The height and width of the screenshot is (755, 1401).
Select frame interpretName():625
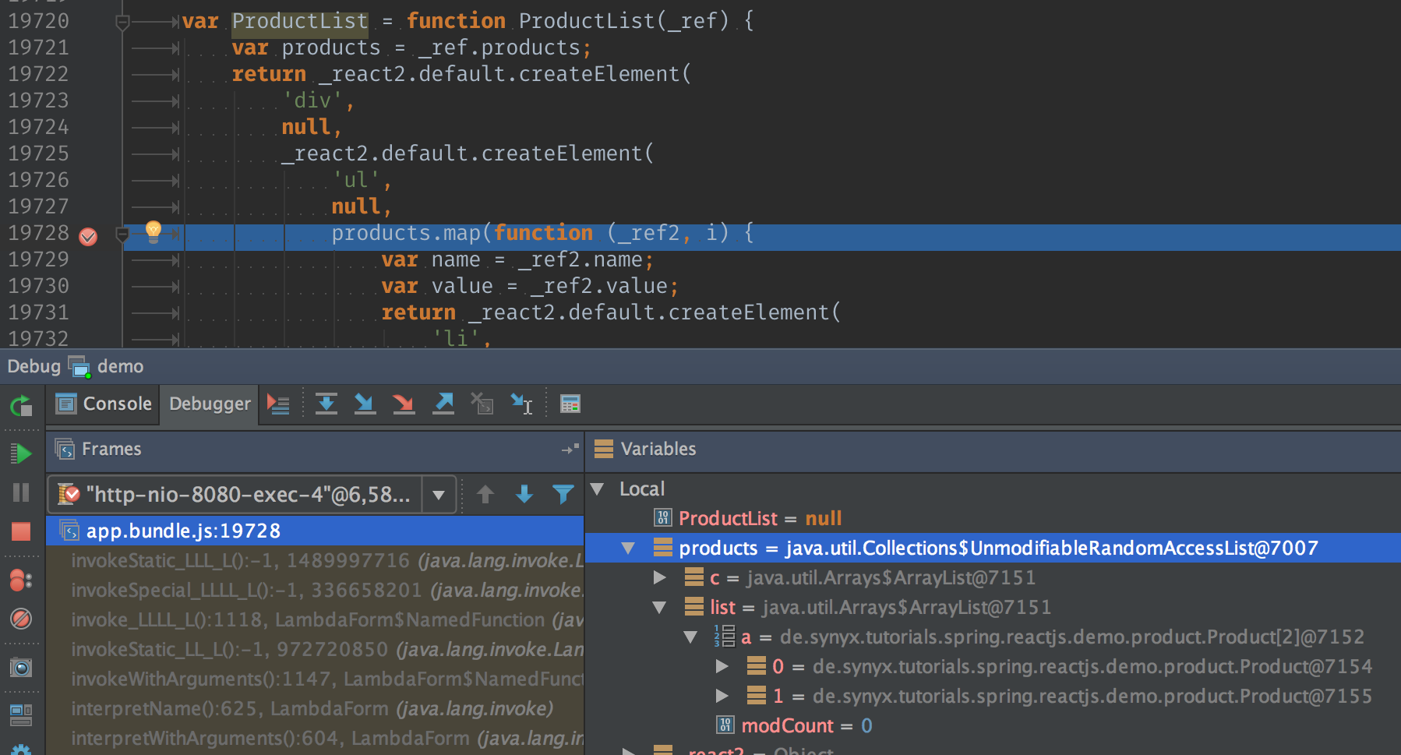pyautogui.click(x=315, y=708)
